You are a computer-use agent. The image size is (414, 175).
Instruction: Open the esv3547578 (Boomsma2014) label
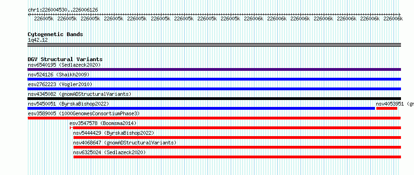click(103, 123)
